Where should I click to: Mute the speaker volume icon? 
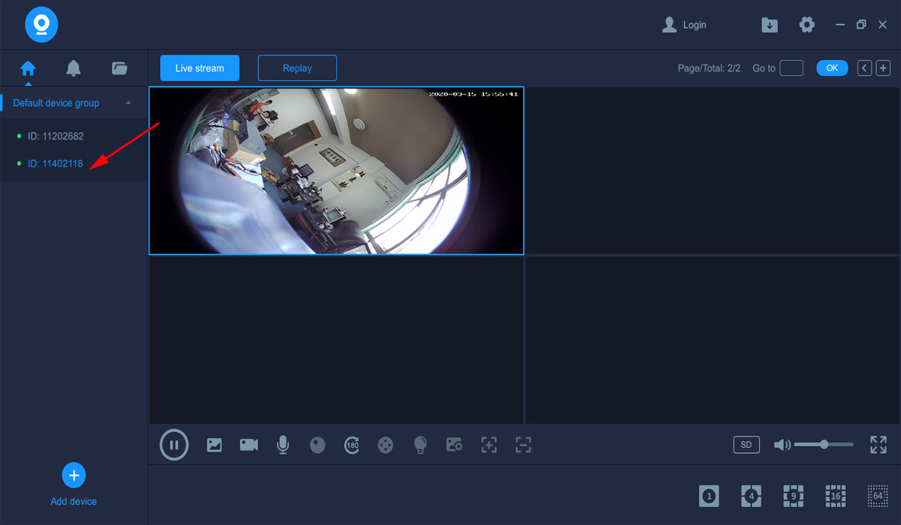tap(782, 445)
